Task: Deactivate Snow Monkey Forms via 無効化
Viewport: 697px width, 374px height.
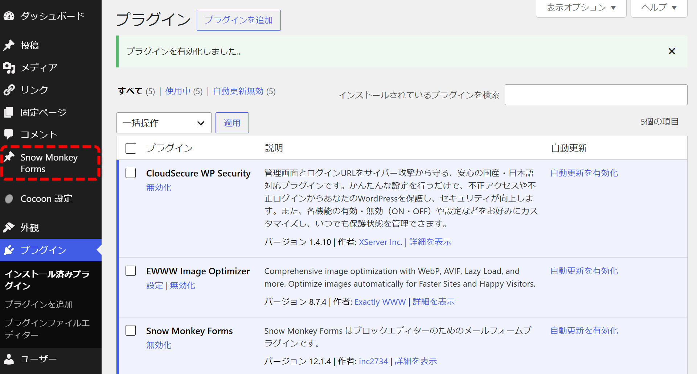Action: tap(159, 345)
